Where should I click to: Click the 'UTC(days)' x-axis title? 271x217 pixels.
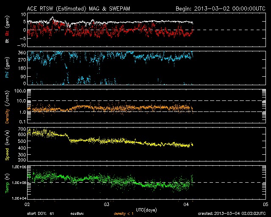pyautogui.click(x=147, y=210)
